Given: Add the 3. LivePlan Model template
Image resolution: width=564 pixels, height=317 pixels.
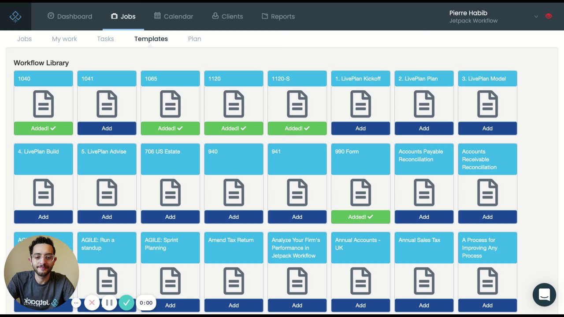Looking at the screenshot, I should click(487, 128).
